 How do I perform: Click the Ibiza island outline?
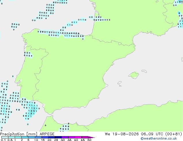point(119,83)
